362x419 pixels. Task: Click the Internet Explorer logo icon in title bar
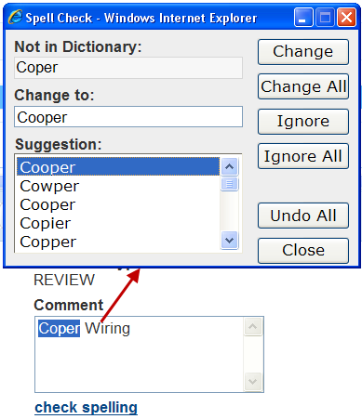pos(15,17)
